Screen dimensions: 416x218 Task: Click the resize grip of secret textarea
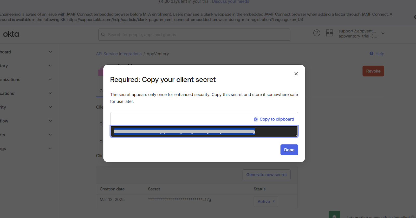click(296, 135)
